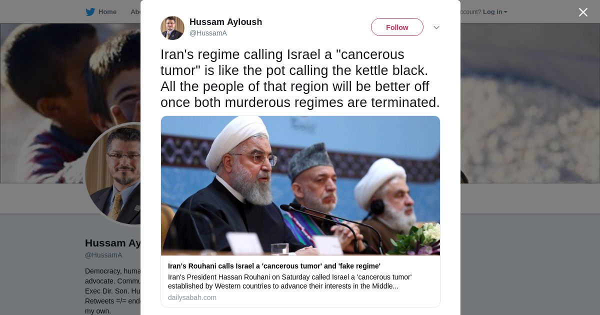Image resolution: width=600 pixels, height=315 pixels.
Task: Follow Hussam Ayloush
Action: point(397,27)
